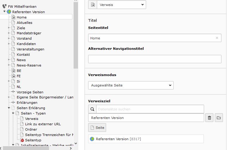Click the red hidden-page icon of Seitentyp
The width and height of the screenshot is (228, 150).
(x=22, y=140)
